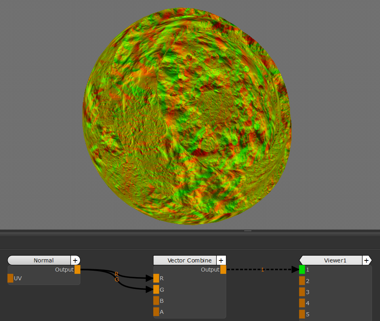Click Viewer1 input port 2

pos(302,281)
